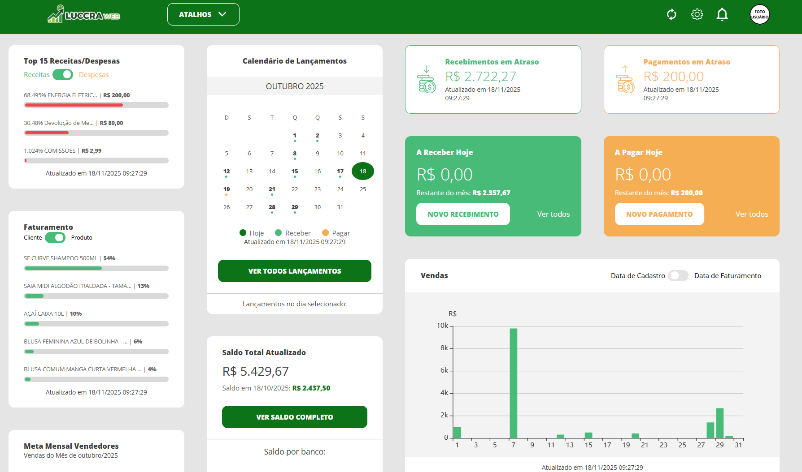Viewport: 802px width, 472px height.
Task: Open the settings gear icon
Action: tap(697, 14)
